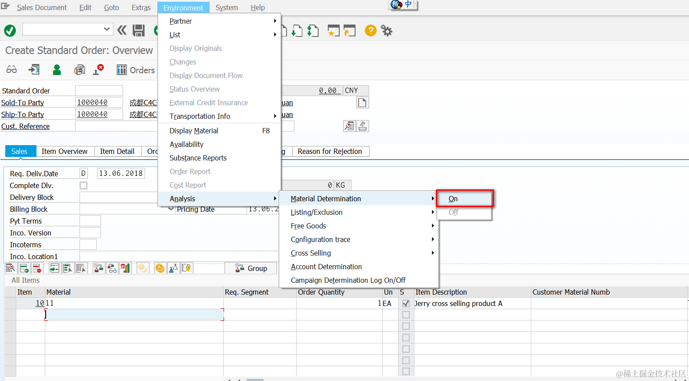Screen dimensions: 689x381
Task: Click the insert item row icon
Action: (24, 268)
